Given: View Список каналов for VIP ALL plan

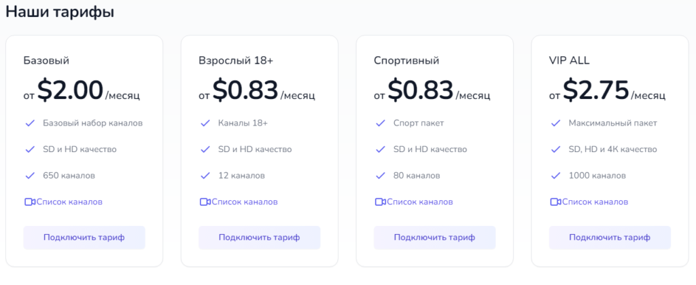Looking at the screenshot, I should click(595, 202).
